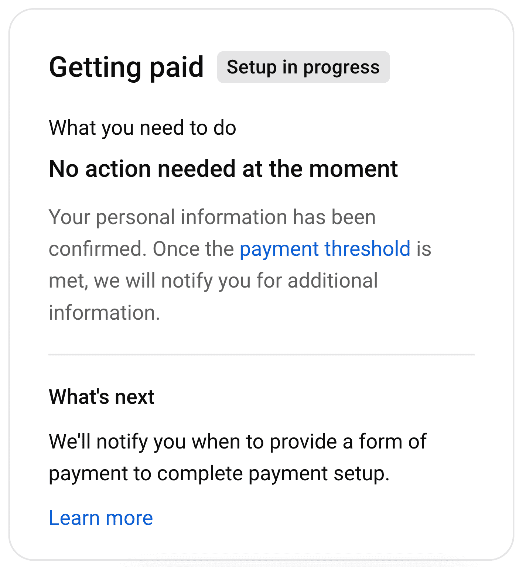The height and width of the screenshot is (567, 526).
Task: Click the What's next heading
Action: 102,397
